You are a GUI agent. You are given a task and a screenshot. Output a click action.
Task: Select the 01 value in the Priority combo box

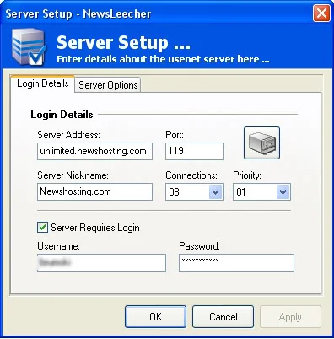[x=255, y=192]
